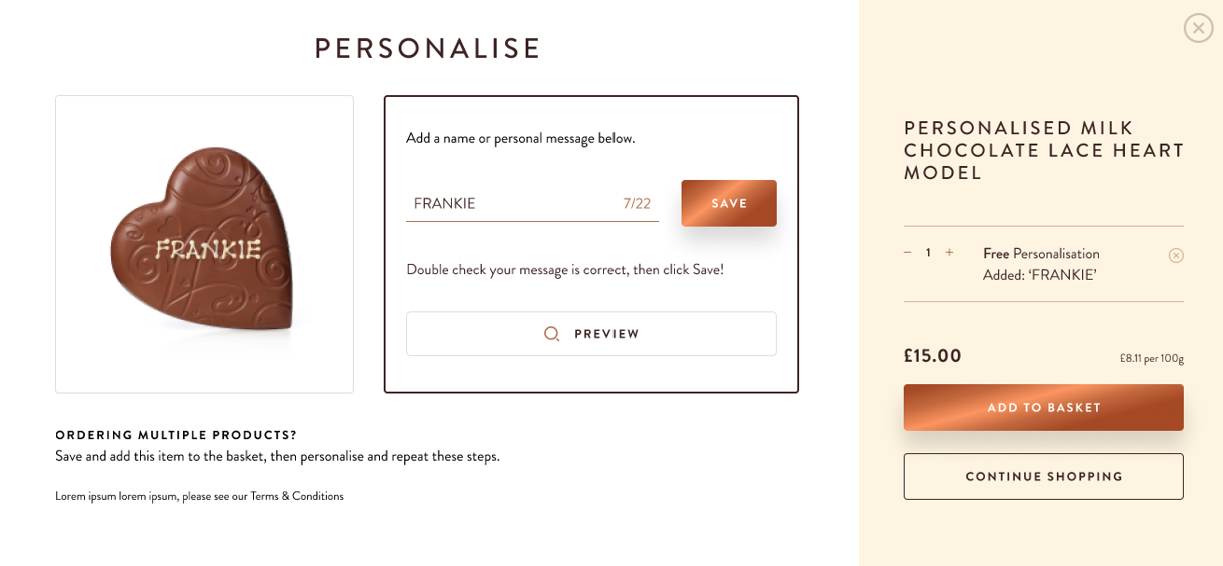Close the personalise panel with the X icon
This screenshot has height=566, width=1223.
(x=1198, y=28)
